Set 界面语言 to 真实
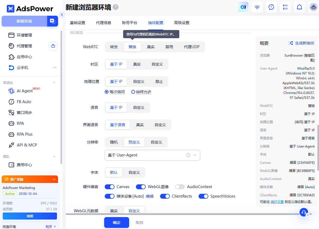Image resolution: width=319 pixels, height=229 pixels. [x=140, y=125]
